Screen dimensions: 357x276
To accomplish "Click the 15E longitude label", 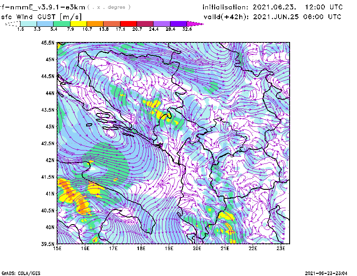I will pyautogui.click(x=57, y=248).
